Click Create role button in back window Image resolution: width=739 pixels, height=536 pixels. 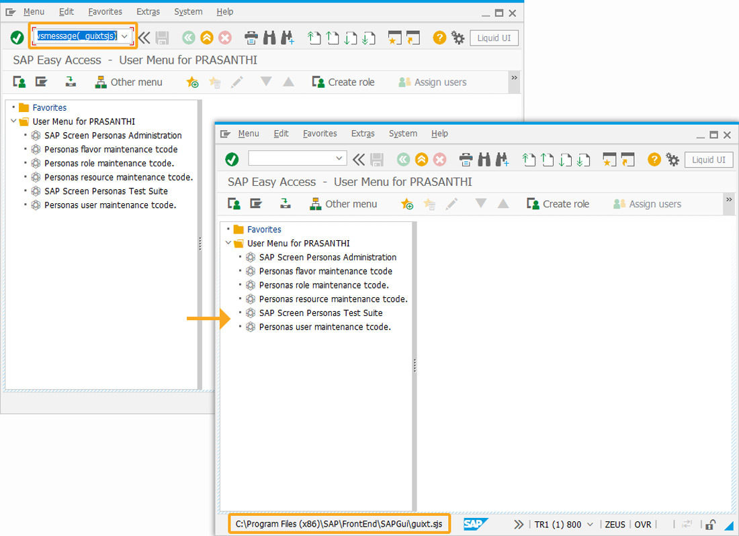(x=343, y=82)
